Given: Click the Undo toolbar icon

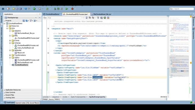Looking at the screenshot, I should [26, 9].
